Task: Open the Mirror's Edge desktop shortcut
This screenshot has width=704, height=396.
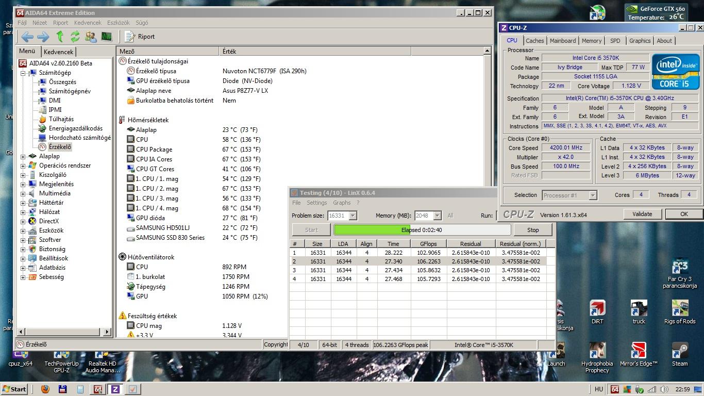Action: [x=639, y=354]
